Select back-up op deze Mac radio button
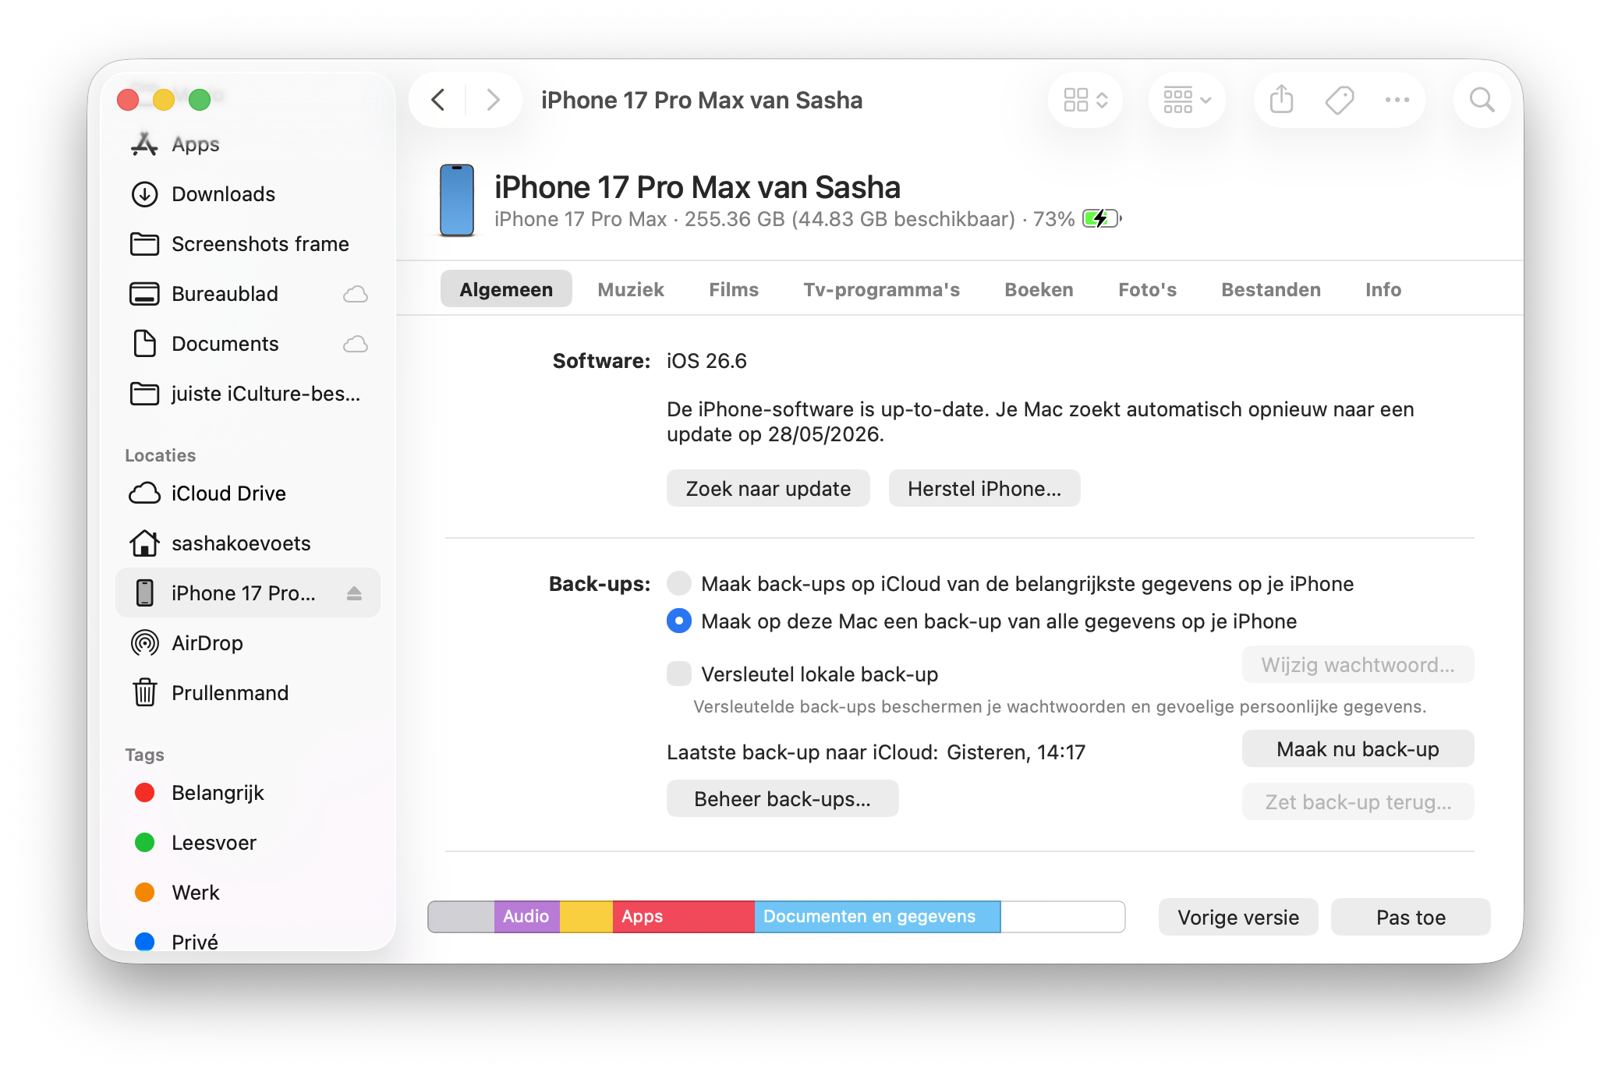Image resolution: width=1611 pixels, height=1079 pixels. [x=679, y=621]
